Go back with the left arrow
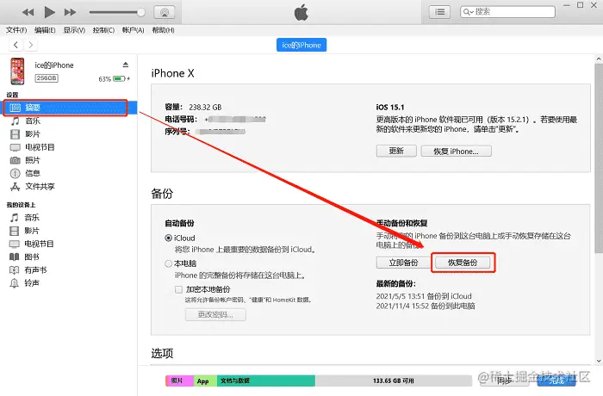603x396 pixels. tap(16, 45)
